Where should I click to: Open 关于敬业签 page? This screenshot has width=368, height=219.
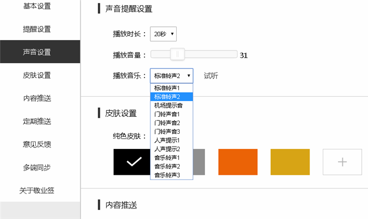(x=37, y=190)
